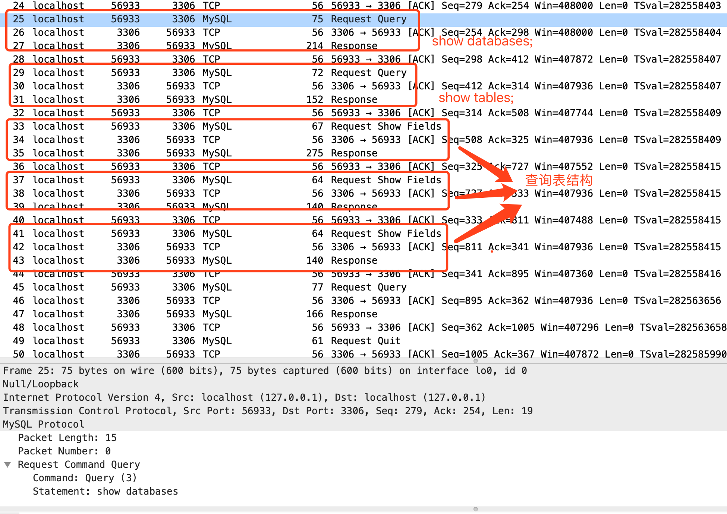Select Internet Protocol Version 4 details line
The width and height of the screenshot is (727, 514).
pyautogui.click(x=363, y=398)
